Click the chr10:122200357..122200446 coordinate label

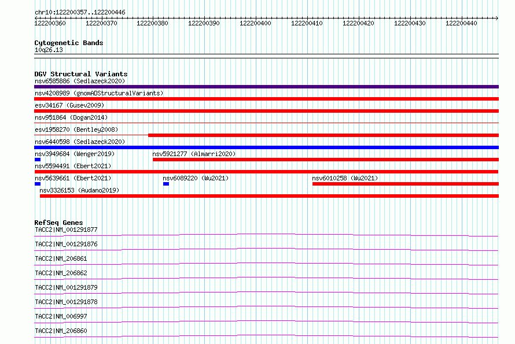pos(80,12)
